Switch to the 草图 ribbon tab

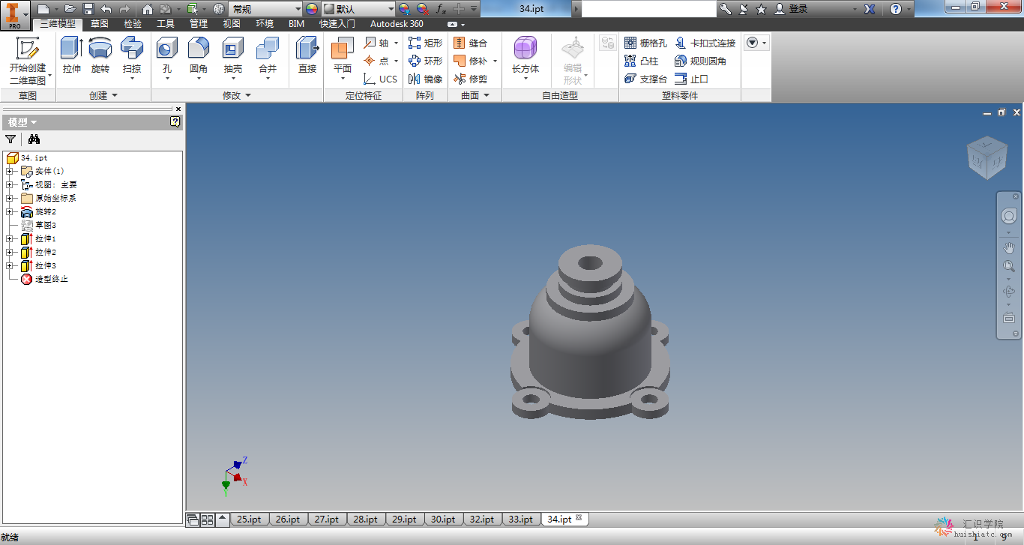[99, 24]
